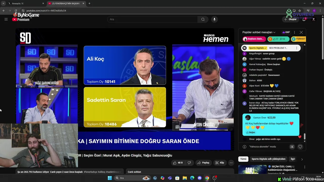This screenshot has height=182, width=324.
Task: Open the FERHAT yellow ticker chip
Action: click(299, 39)
